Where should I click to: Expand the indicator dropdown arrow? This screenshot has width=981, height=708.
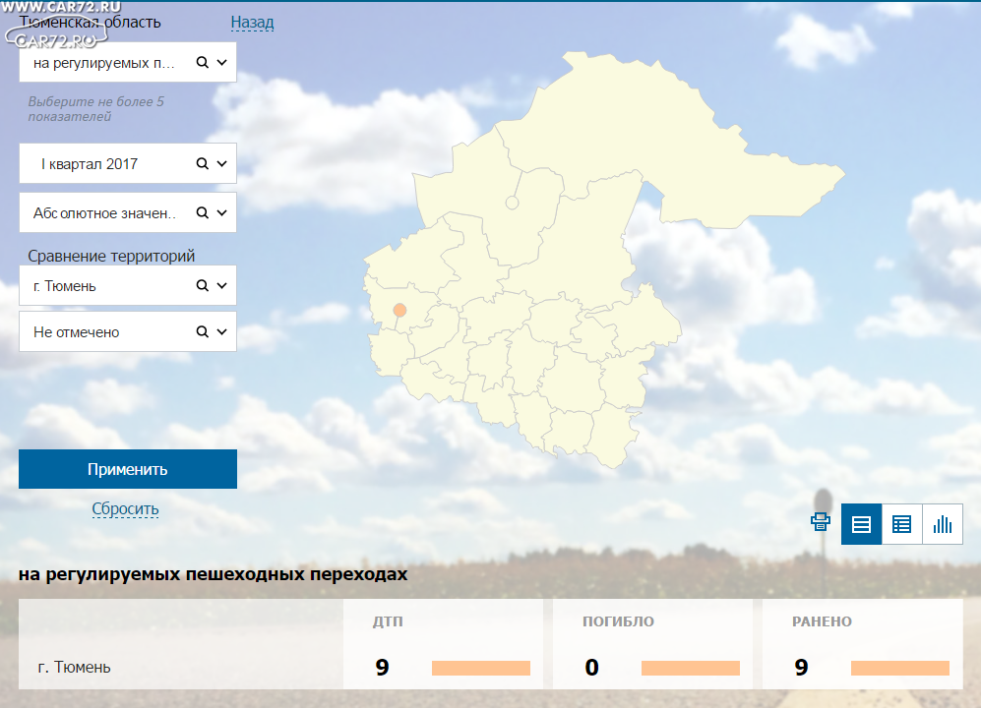[x=222, y=63]
